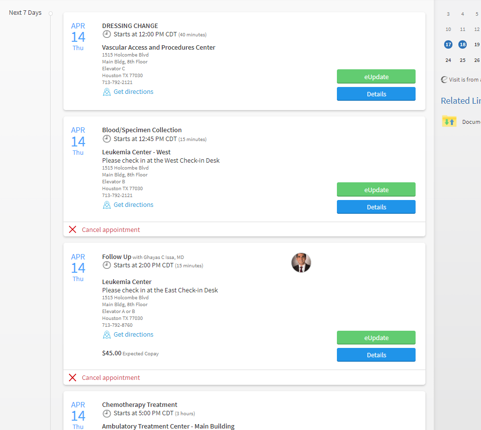View Details of Blood/Specimen Collection appointment
481x430 pixels.
pyautogui.click(x=376, y=207)
